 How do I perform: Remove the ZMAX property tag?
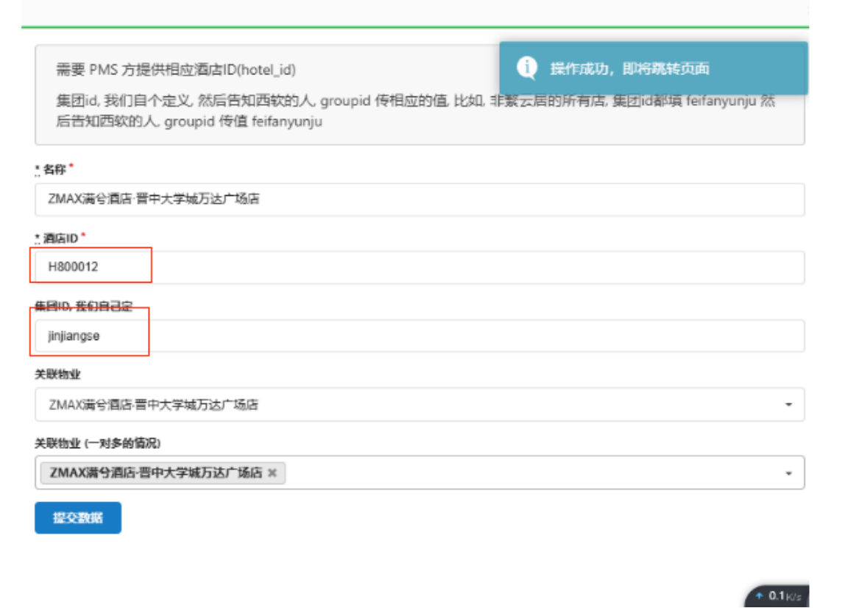pos(272,473)
